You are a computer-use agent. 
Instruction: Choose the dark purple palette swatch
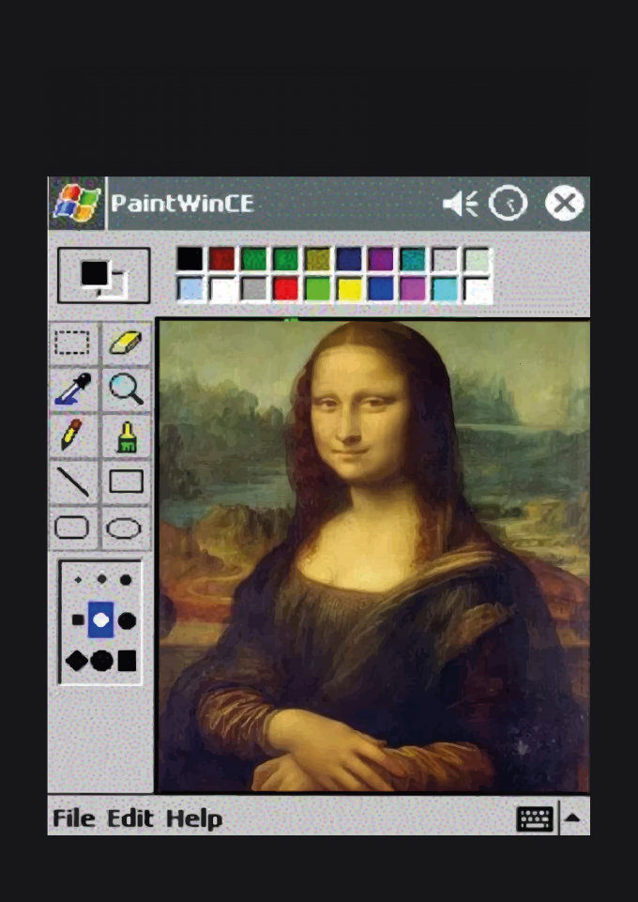click(381, 259)
